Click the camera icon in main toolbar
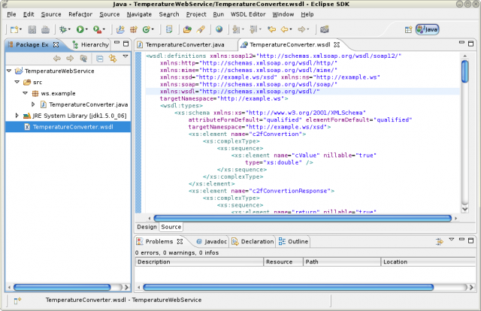This screenshot has height=311, width=481. [x=324, y=29]
